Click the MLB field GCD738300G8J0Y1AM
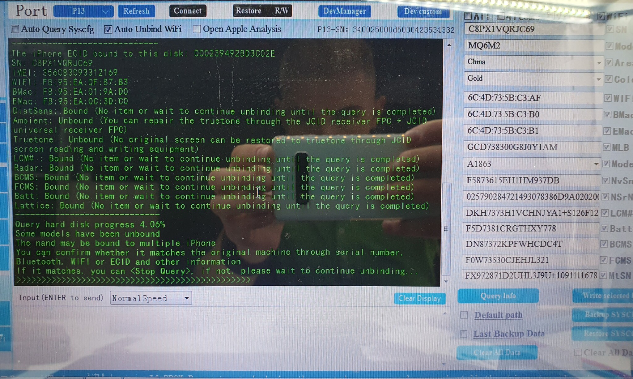 click(x=533, y=147)
